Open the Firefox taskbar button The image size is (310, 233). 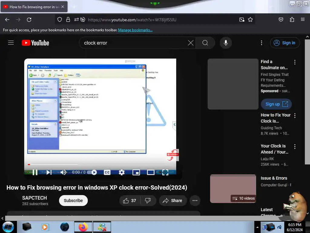(x=83, y=227)
